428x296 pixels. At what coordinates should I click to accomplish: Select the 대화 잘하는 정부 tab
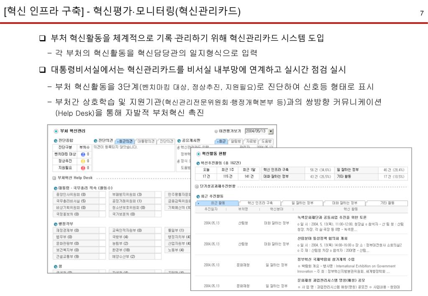[x=344, y=203]
